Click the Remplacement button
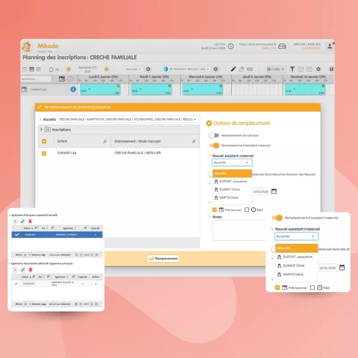Screen dimensions: 358x358 coord(163,258)
